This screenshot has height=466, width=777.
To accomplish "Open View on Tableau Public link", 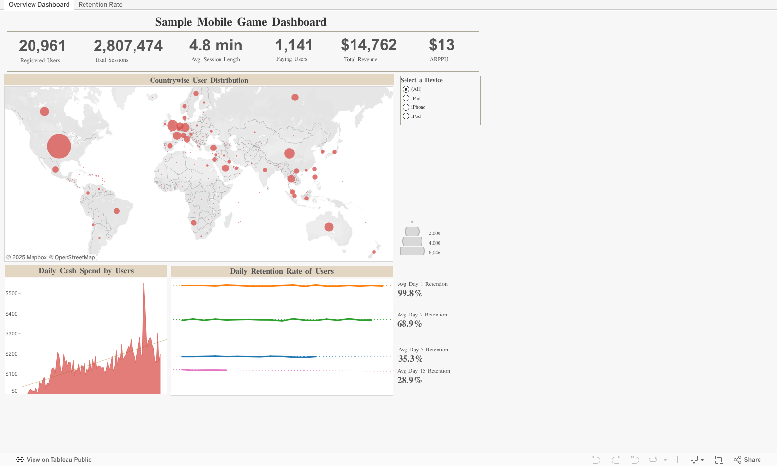I will [59, 460].
